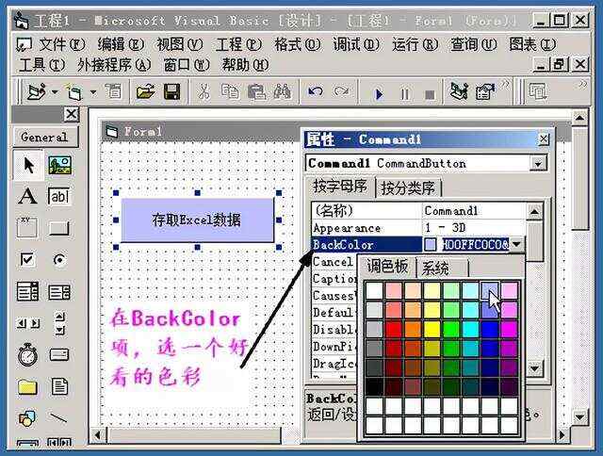This screenshot has height=456, width=603.
Task: Pick bright green swatch in palette
Action: pos(451,330)
